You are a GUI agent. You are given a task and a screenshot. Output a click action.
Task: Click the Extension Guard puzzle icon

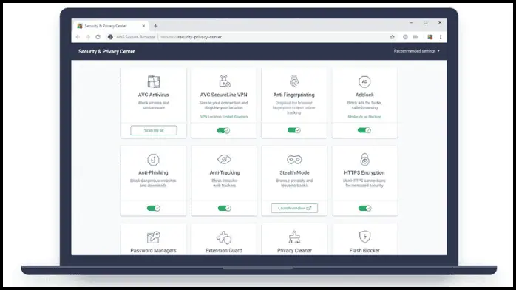[x=224, y=237]
